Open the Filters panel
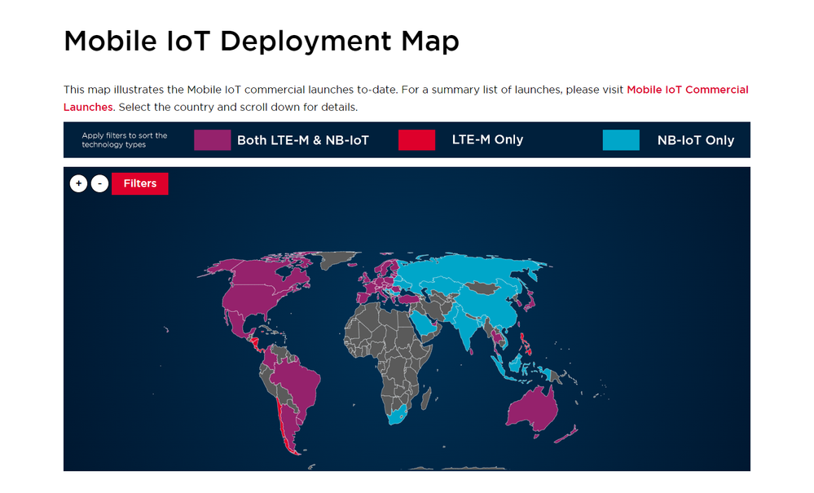Viewport: 814px width, 493px height. pos(139,183)
